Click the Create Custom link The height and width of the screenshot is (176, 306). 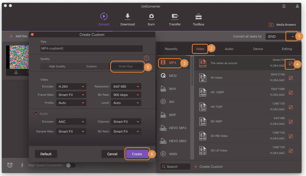[211, 167]
